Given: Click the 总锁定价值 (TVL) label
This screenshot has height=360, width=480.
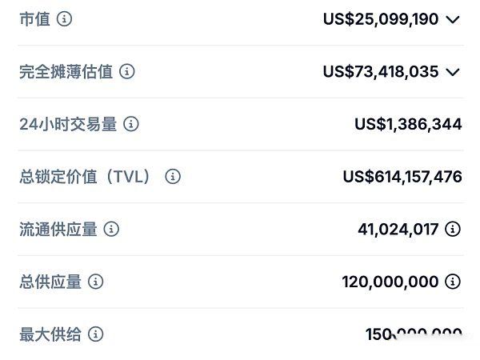Looking at the screenshot, I should (86, 177).
